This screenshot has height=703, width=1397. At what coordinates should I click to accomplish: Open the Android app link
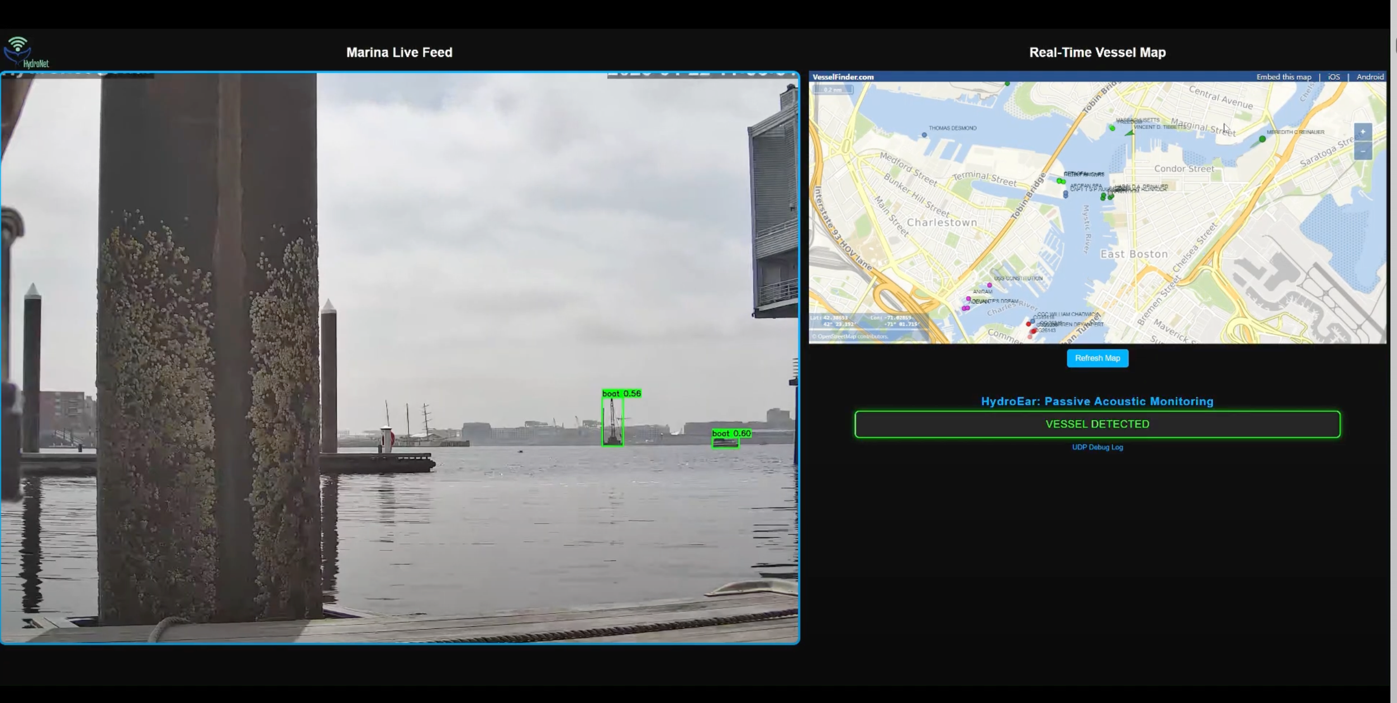[x=1370, y=77]
